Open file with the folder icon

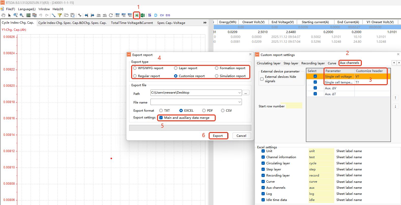coord(66,15)
